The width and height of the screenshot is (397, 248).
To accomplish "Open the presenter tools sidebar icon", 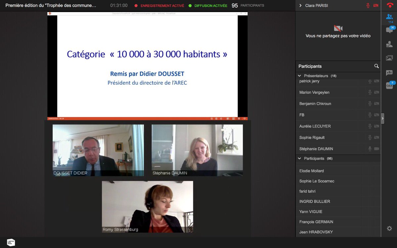I will 389,44.
